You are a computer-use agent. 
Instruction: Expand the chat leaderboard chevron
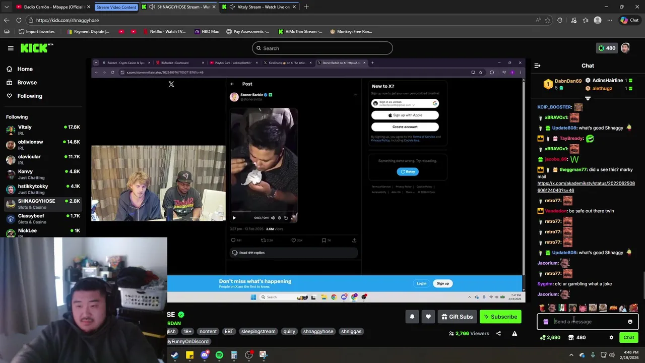click(x=588, y=98)
